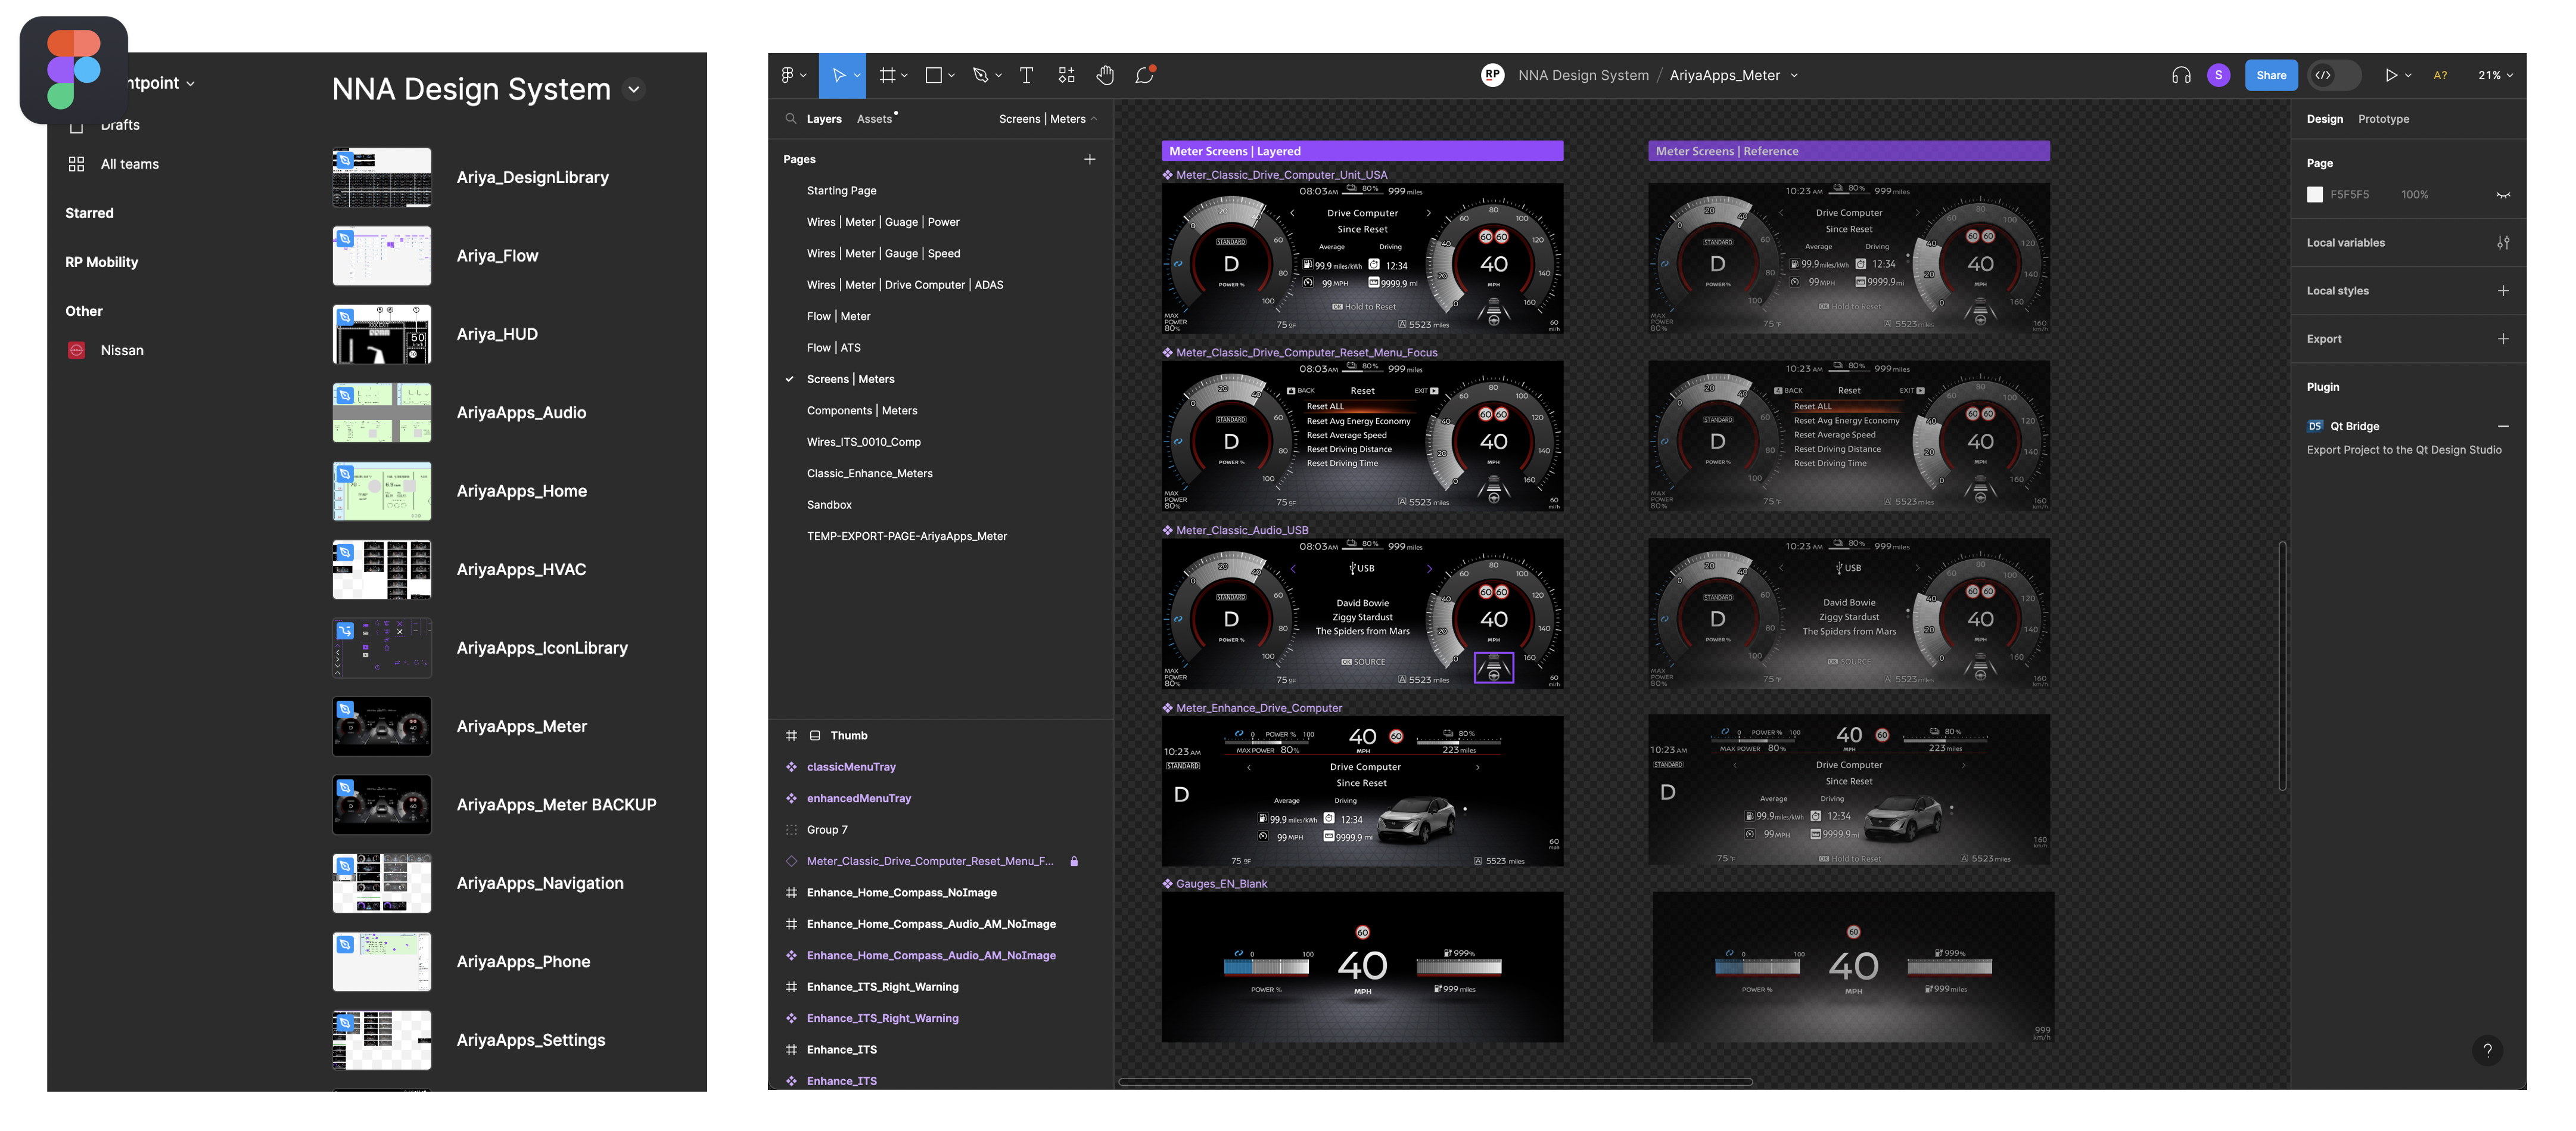This screenshot has width=2576, height=1131.
Task: Open the zoom level 21% dropdown
Action: [x=2495, y=75]
